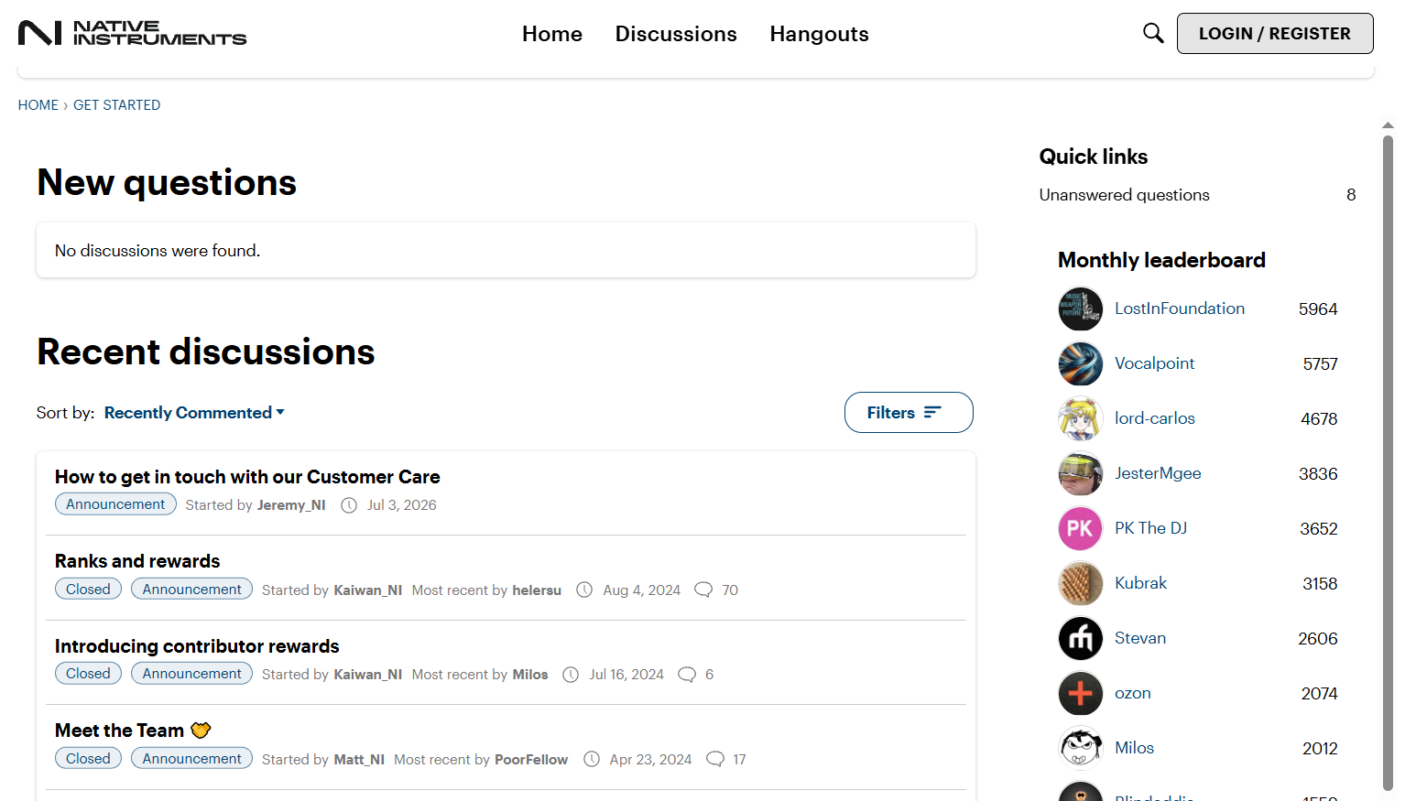
Task: Click comment bubble icon next to 70
Action: [703, 590]
